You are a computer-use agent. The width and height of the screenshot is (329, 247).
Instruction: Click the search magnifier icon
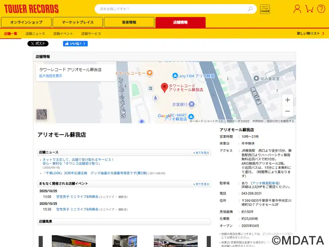point(250,9)
